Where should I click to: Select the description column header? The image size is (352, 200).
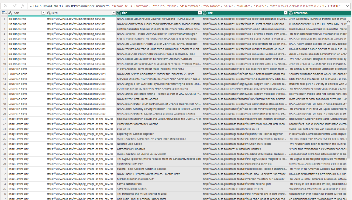[x=319, y=13]
